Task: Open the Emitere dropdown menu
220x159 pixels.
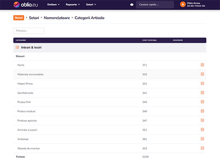Action: tap(53, 5)
